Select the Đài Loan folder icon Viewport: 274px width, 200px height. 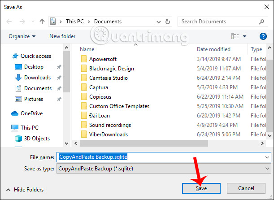(x=84, y=116)
